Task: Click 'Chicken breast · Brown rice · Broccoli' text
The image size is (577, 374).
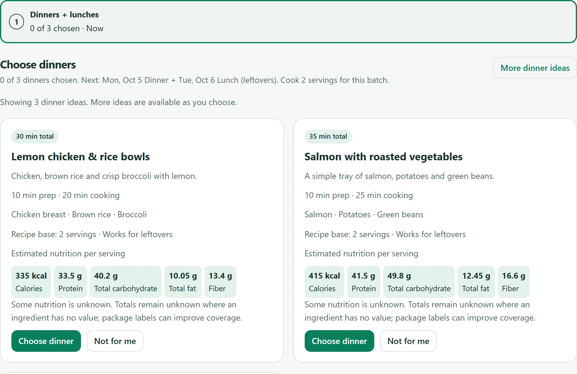Action: [79, 215]
